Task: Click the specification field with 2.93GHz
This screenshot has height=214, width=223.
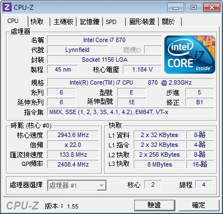Action: (130, 82)
